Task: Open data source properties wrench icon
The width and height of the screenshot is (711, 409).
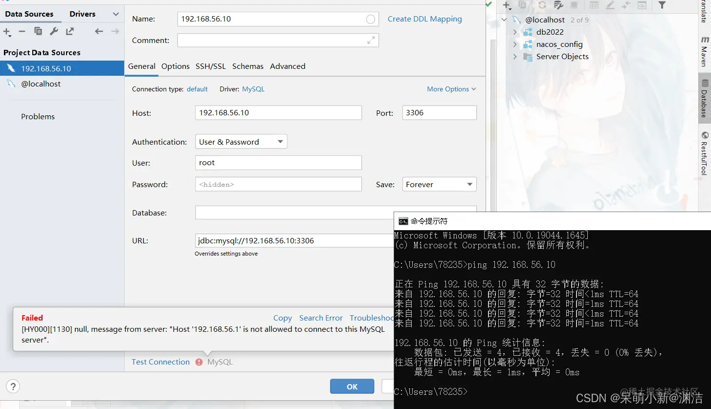Action: pyautogui.click(x=54, y=31)
